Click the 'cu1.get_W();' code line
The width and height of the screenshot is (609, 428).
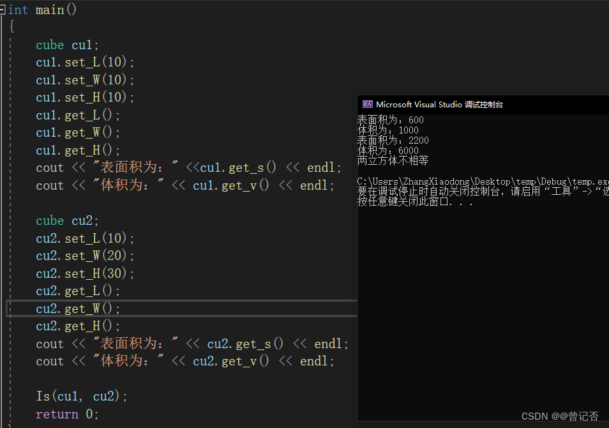(78, 133)
